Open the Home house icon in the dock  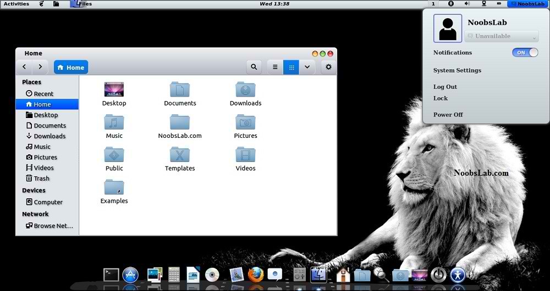pos(343,275)
